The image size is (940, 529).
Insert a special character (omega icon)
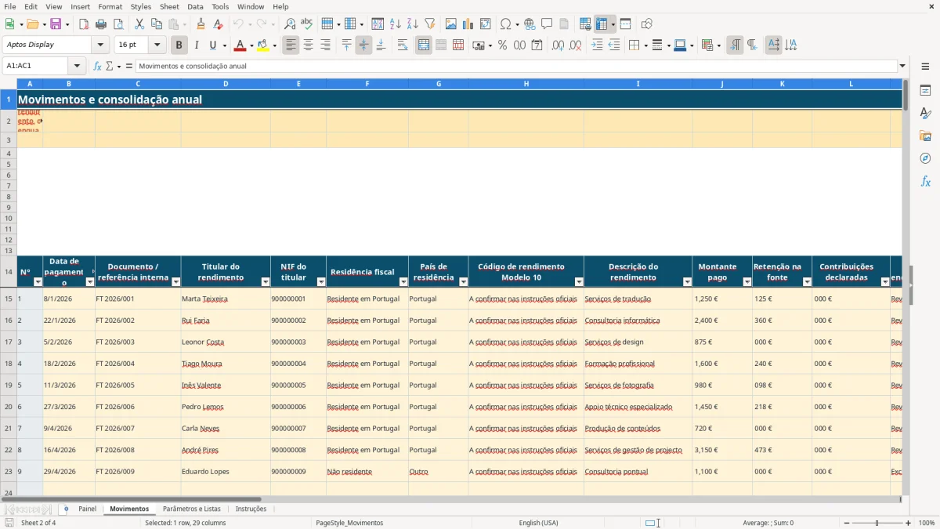pos(505,24)
